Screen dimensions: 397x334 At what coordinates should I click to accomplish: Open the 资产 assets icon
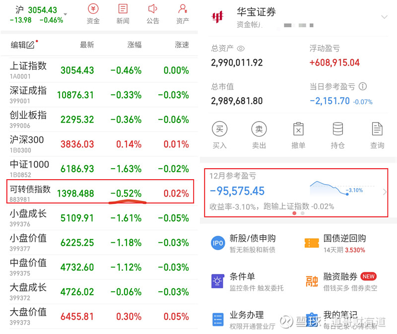pos(183,9)
